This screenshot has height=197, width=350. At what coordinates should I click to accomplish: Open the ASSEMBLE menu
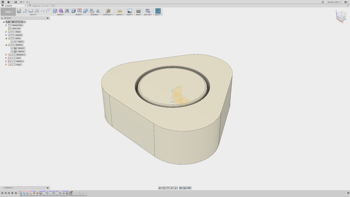pyautogui.click(x=95, y=14)
